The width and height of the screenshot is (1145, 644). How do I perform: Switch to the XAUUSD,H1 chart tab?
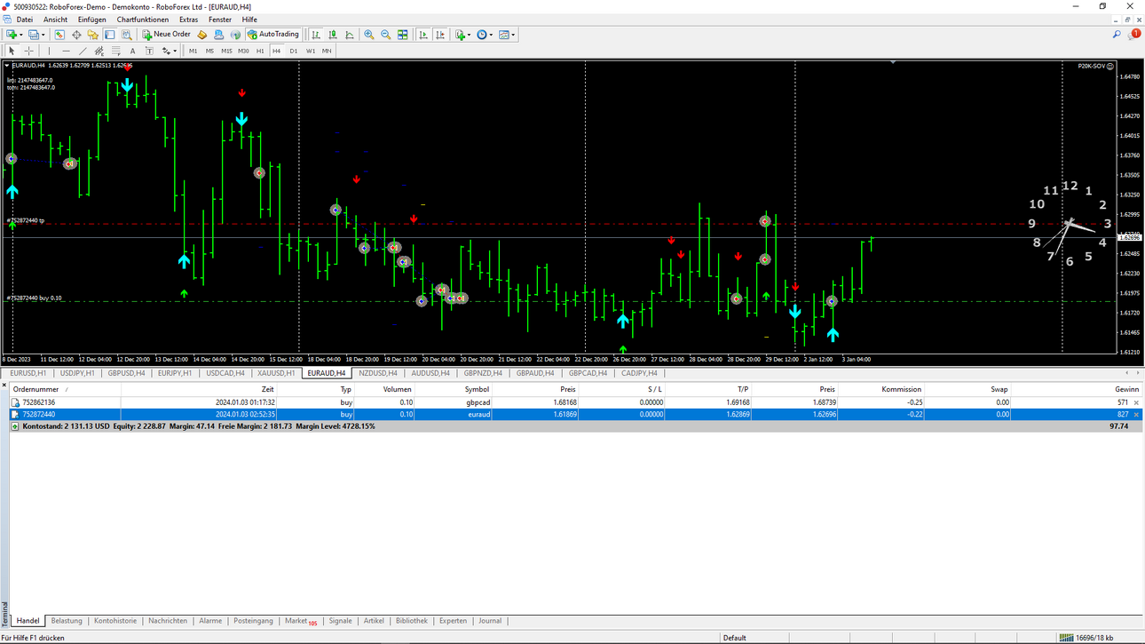point(276,373)
